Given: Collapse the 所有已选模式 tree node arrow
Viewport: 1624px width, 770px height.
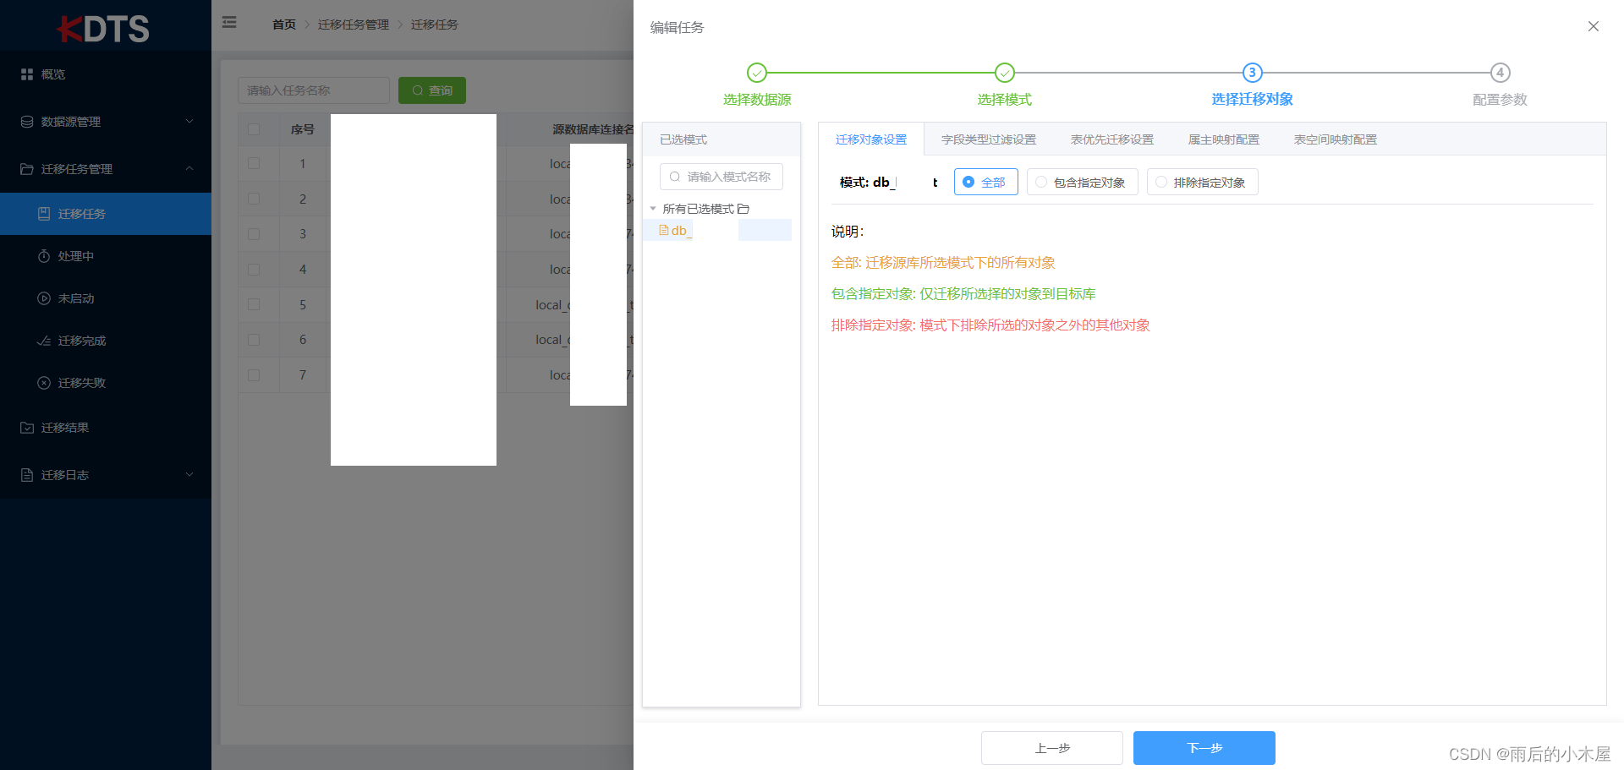Looking at the screenshot, I should click(653, 209).
